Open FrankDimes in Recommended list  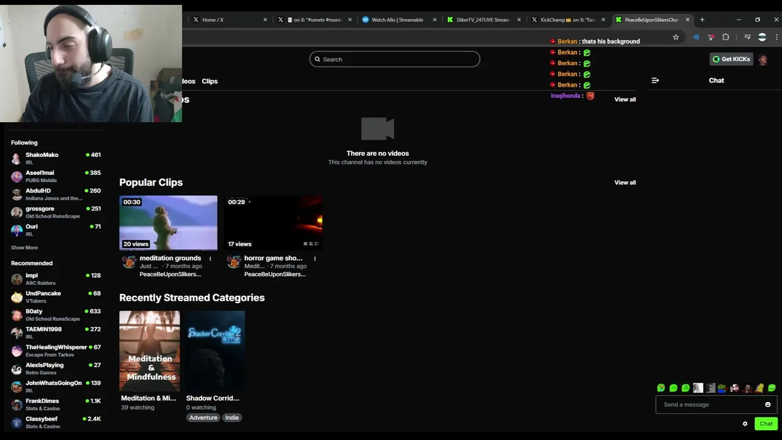tap(56, 405)
